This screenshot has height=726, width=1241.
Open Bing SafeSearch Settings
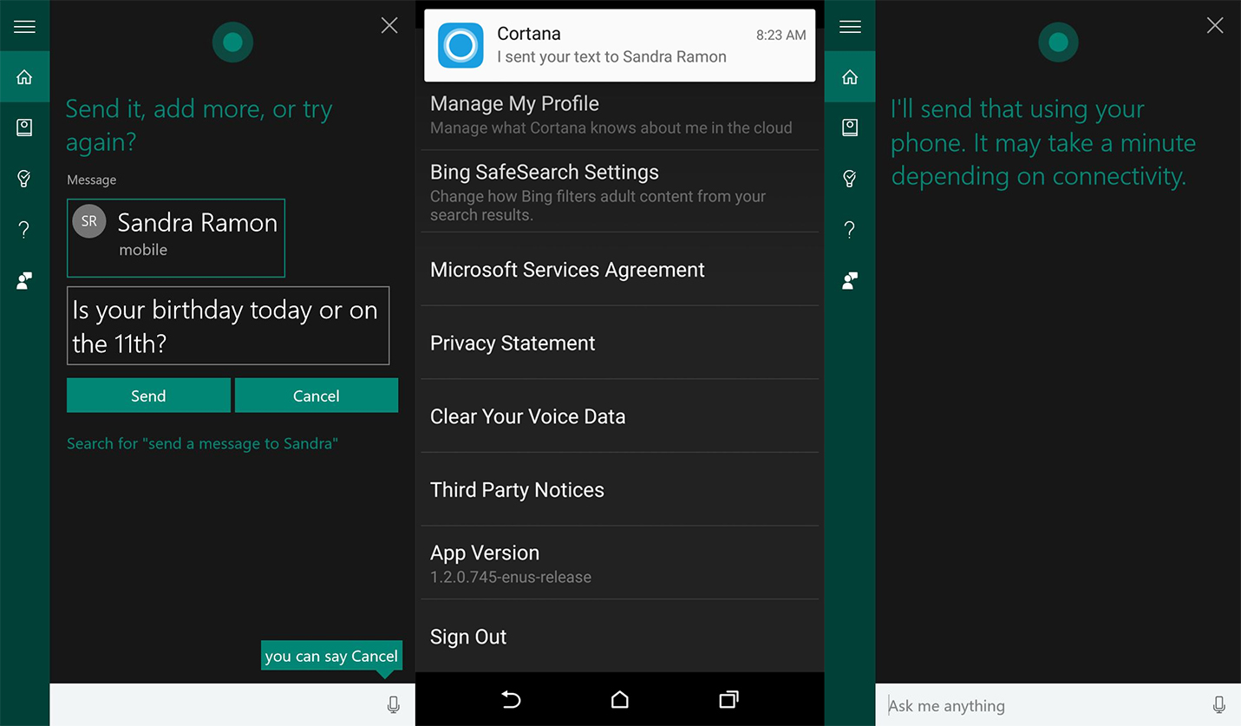click(x=620, y=192)
